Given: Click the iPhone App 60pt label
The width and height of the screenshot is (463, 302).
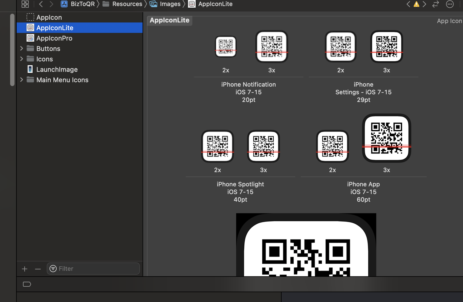Looking at the screenshot, I should coord(363,192).
